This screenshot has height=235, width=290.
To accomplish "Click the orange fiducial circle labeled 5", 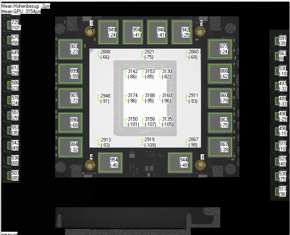I will tap(200, 31).
